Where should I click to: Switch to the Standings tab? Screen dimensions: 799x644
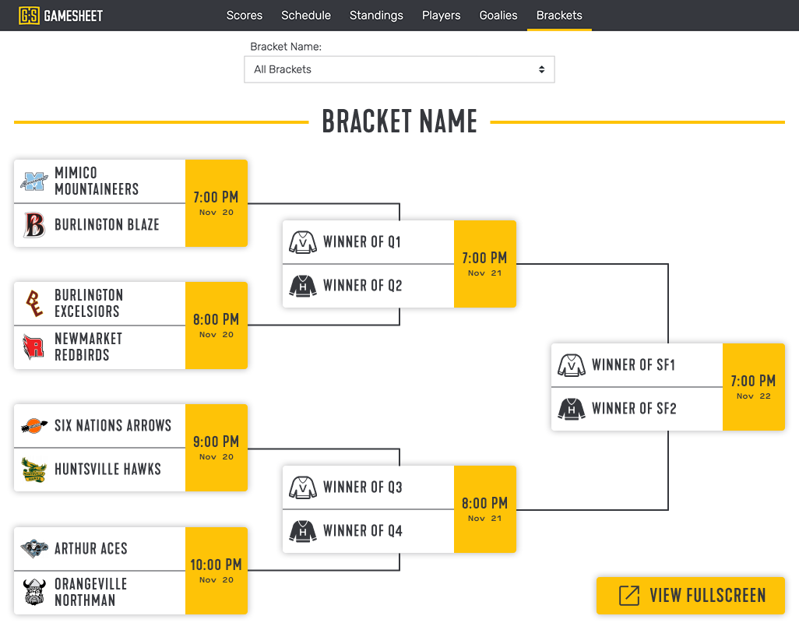coord(376,15)
